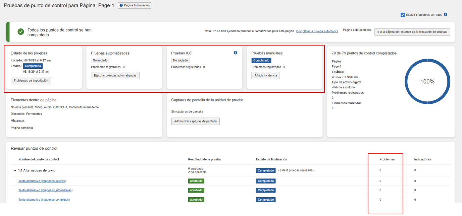The width and height of the screenshot is (462, 216).
Task: Click the Problemas column header
Action: click(387, 159)
